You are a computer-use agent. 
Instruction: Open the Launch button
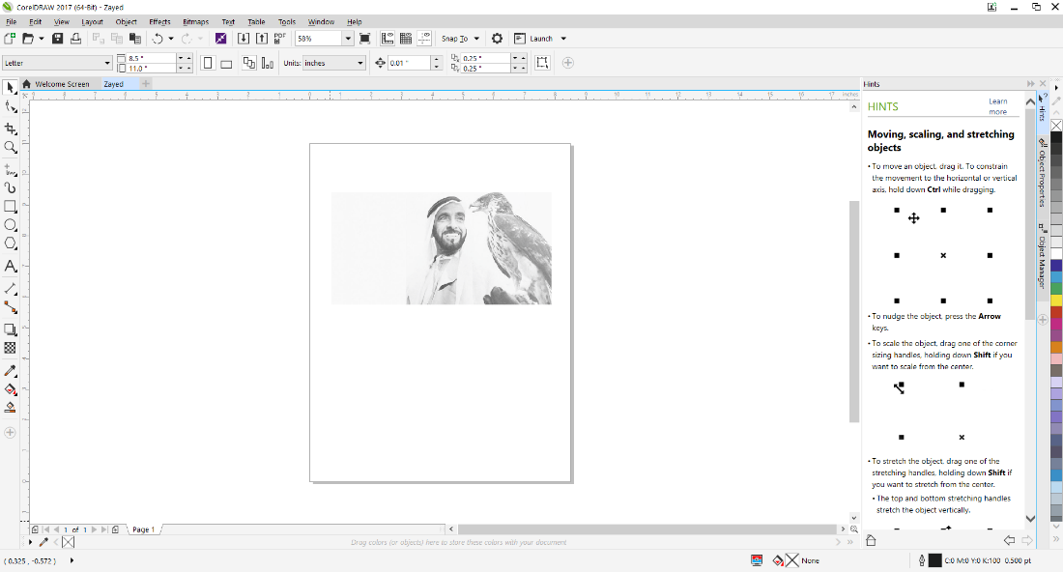click(540, 39)
